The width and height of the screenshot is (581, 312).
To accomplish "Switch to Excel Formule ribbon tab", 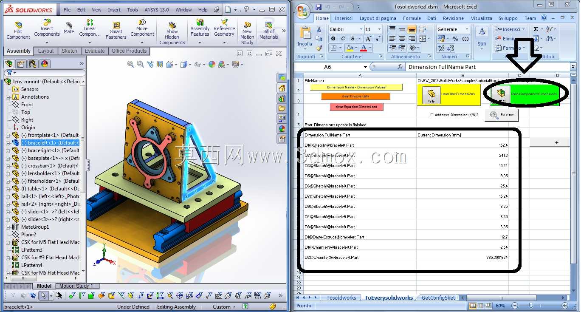I will 412,18.
